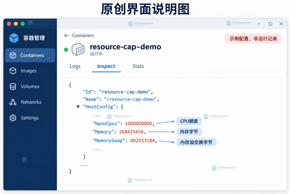Click the 运行中 status text
The width and height of the screenshot is (290, 194).
[96, 54]
